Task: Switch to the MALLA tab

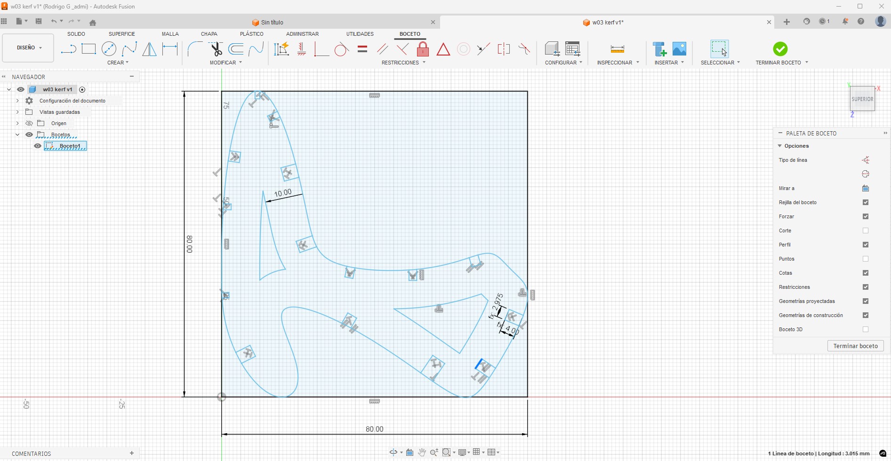Action: [170, 34]
